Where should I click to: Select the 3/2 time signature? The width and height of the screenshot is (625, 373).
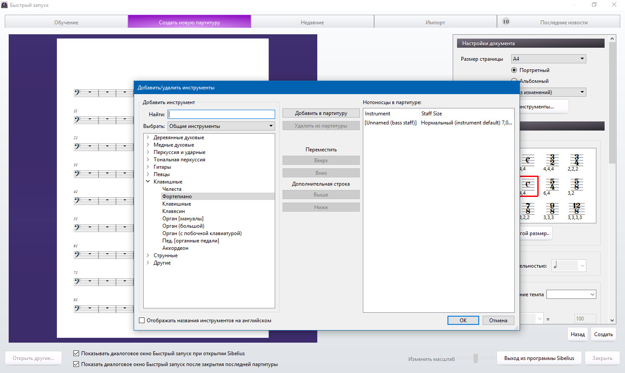(552, 160)
